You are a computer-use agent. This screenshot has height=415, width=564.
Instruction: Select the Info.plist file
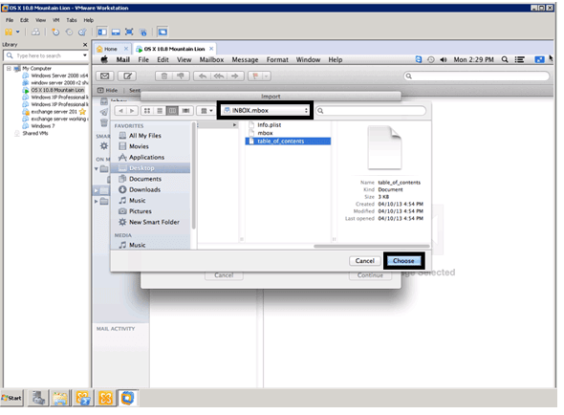click(x=269, y=125)
